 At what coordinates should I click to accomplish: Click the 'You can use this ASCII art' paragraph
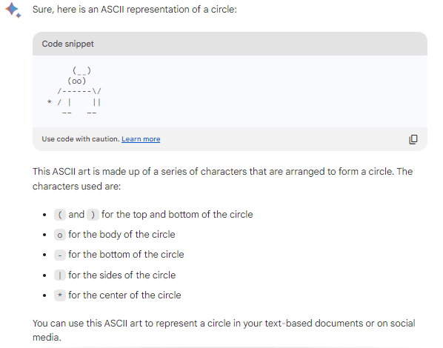224,330
